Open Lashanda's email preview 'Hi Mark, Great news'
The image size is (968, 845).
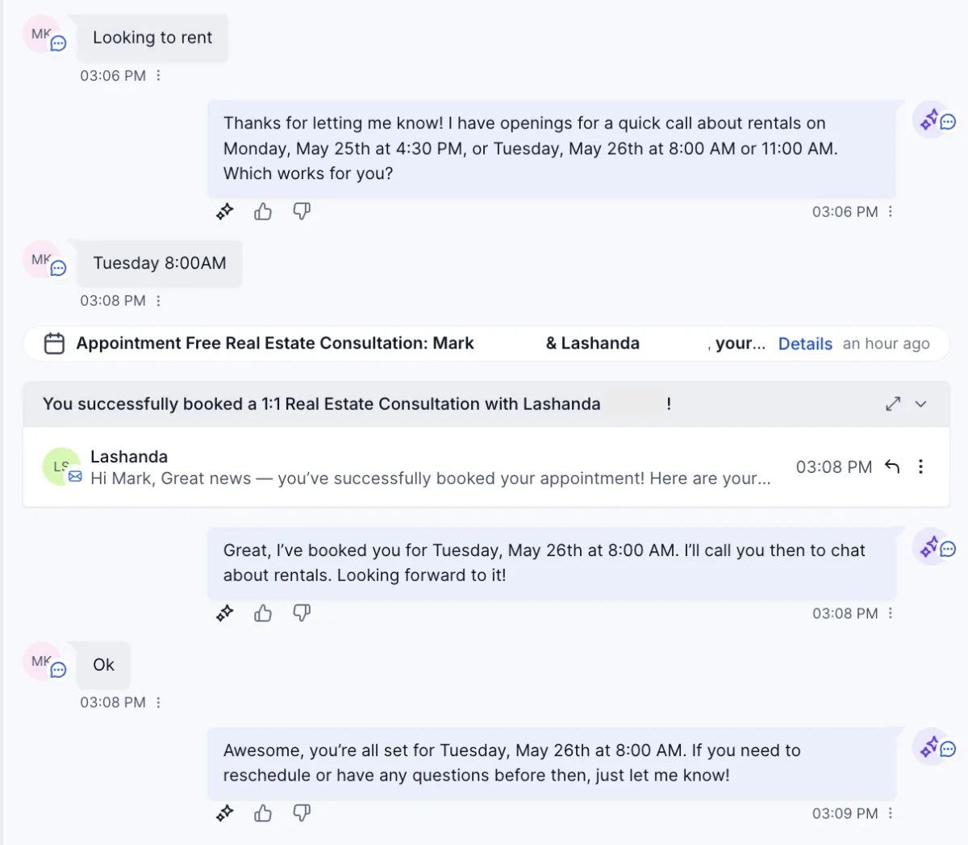pyautogui.click(x=430, y=479)
